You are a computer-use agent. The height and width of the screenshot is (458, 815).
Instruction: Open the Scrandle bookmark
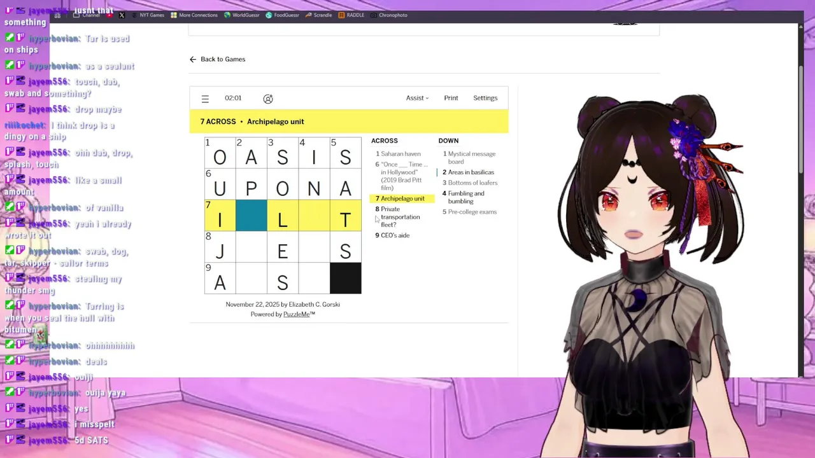[318, 15]
